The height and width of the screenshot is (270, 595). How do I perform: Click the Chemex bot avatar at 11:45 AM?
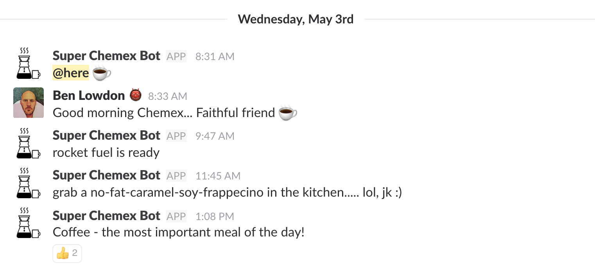28,183
